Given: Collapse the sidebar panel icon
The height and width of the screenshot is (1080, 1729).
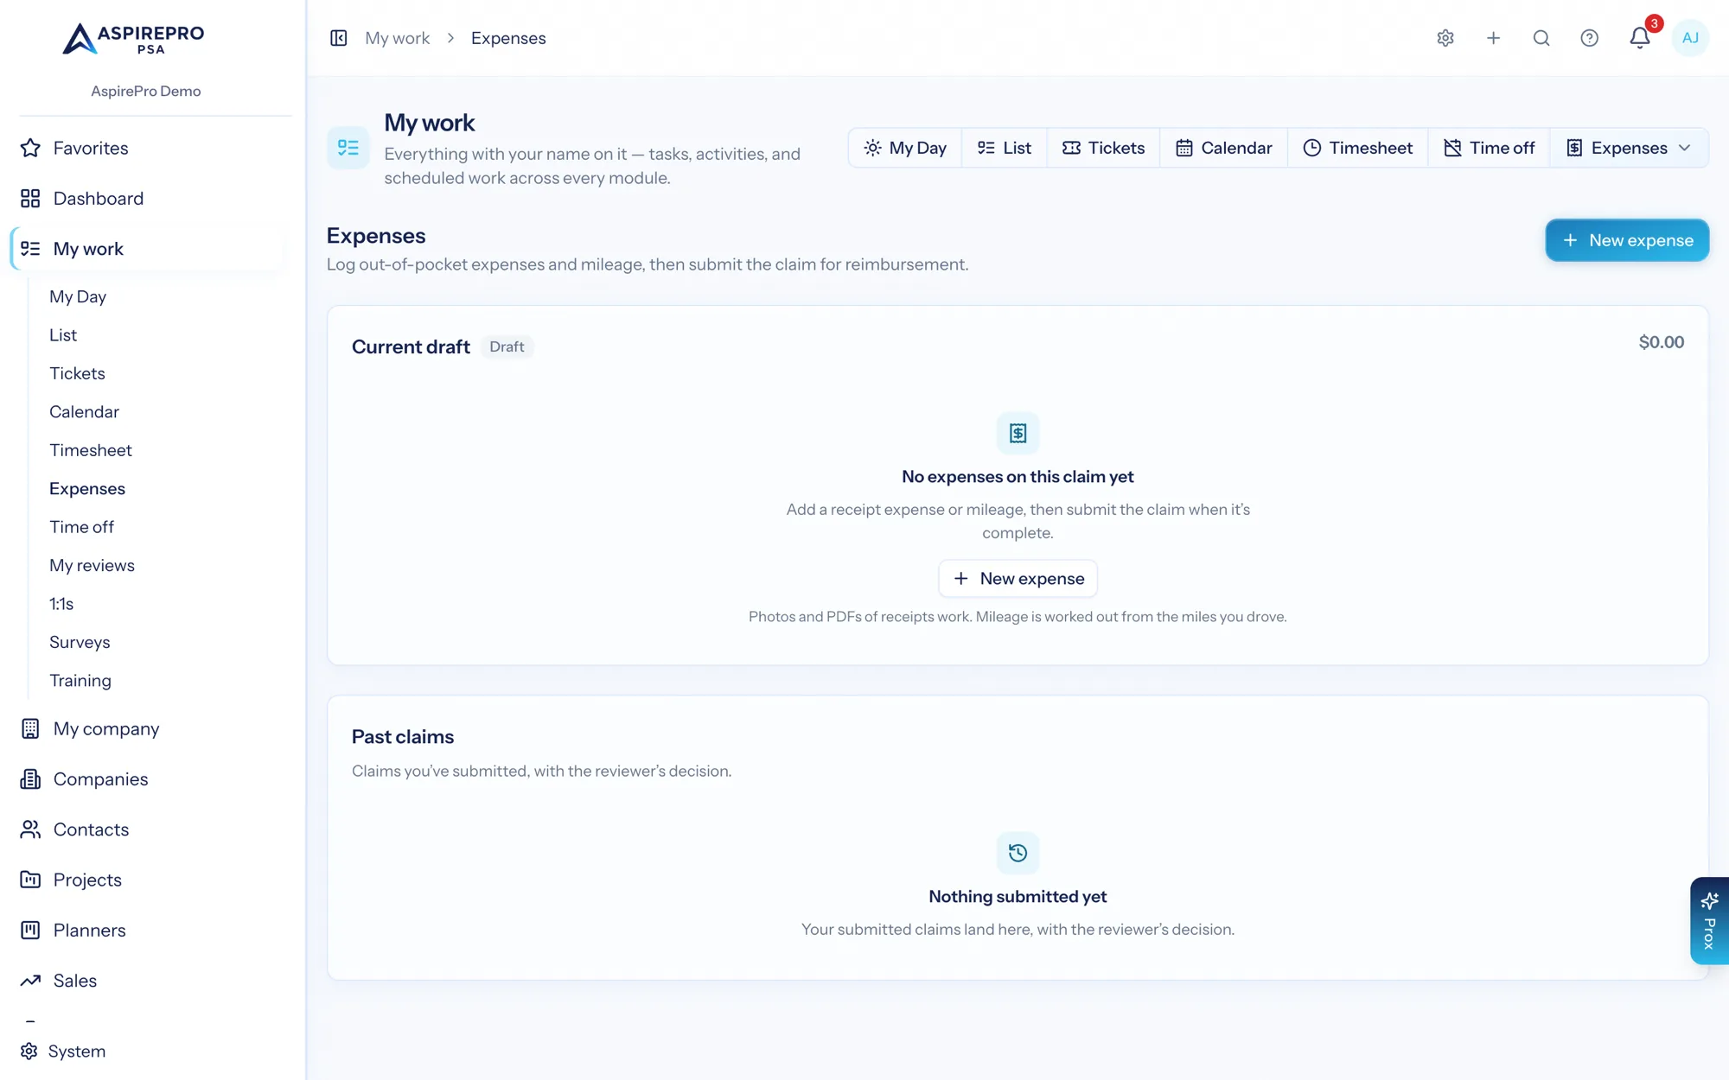Looking at the screenshot, I should click(338, 38).
